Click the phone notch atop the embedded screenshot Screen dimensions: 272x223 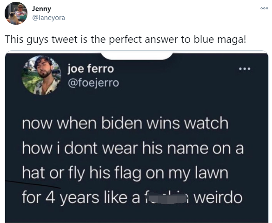tap(137, 55)
